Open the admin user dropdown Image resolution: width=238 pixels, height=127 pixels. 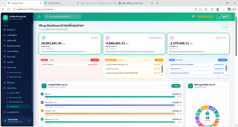point(224,17)
